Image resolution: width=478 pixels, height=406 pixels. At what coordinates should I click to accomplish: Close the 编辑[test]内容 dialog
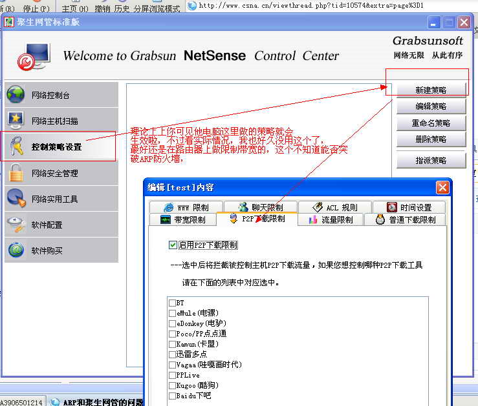click(442, 187)
